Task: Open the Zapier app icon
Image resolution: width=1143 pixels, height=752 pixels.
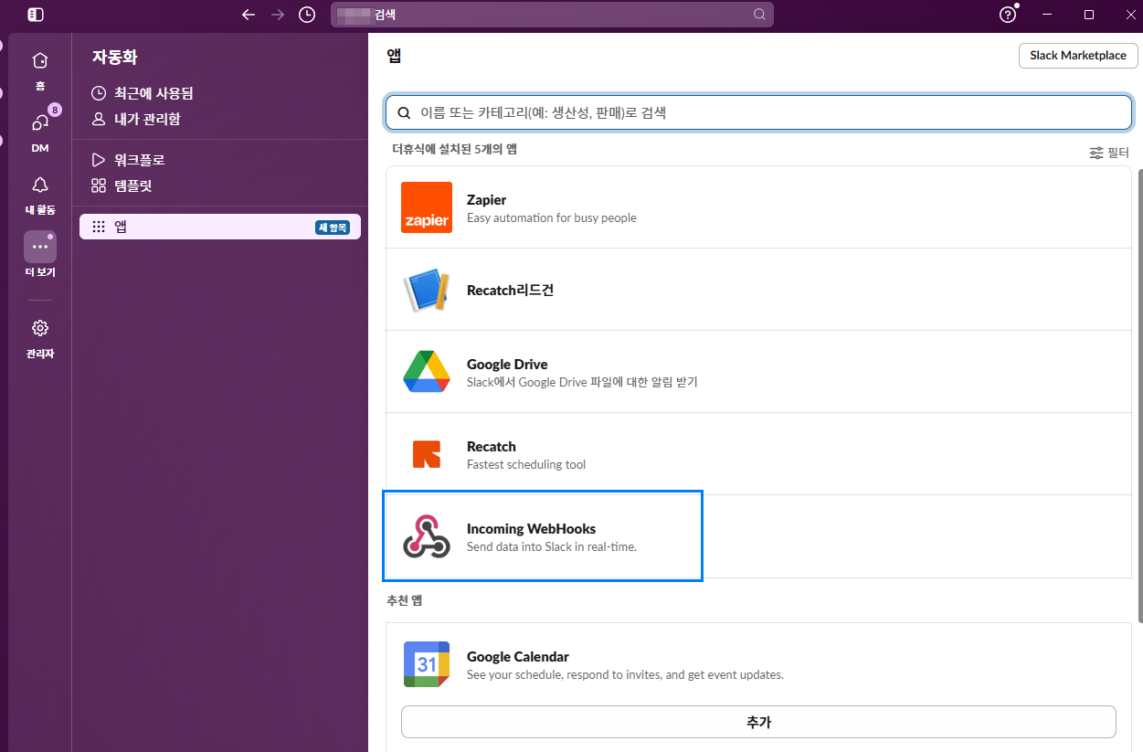Action: point(427,207)
